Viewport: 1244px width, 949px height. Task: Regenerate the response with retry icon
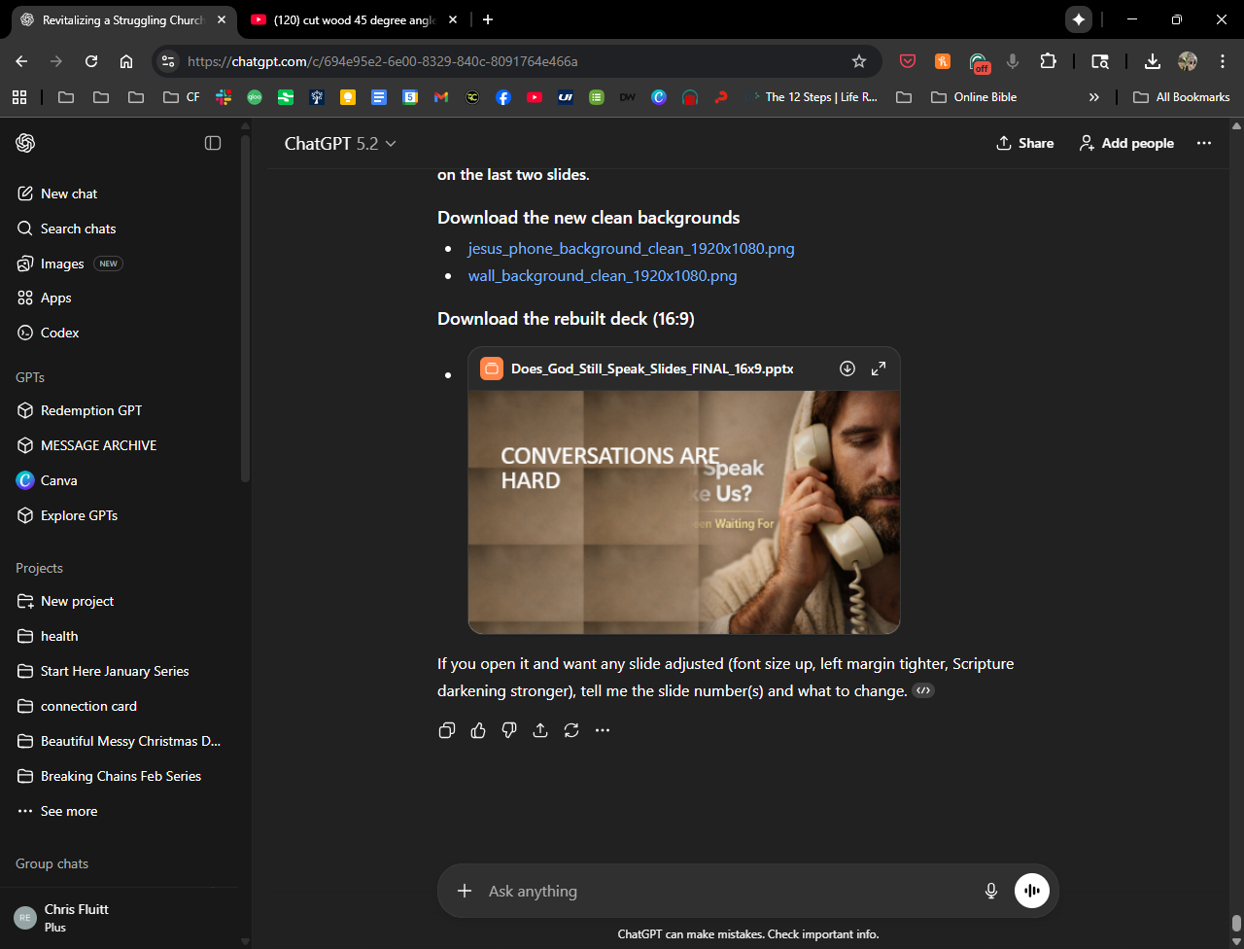(x=571, y=730)
